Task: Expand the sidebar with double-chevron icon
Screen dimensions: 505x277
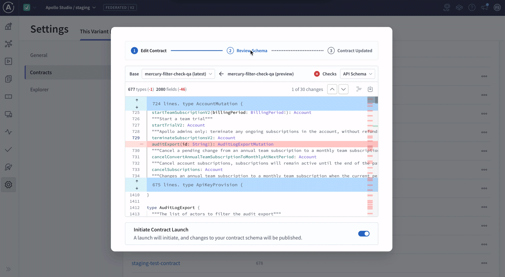Action: [x=8, y=269]
